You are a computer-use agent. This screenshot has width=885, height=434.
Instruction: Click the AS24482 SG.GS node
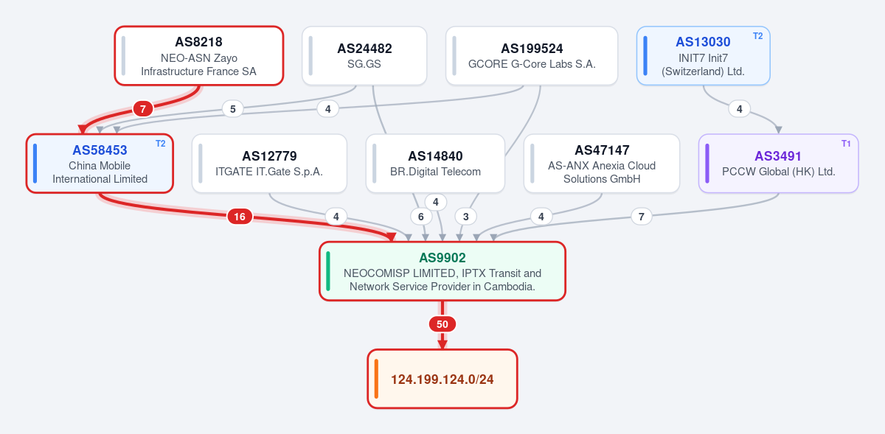point(364,56)
